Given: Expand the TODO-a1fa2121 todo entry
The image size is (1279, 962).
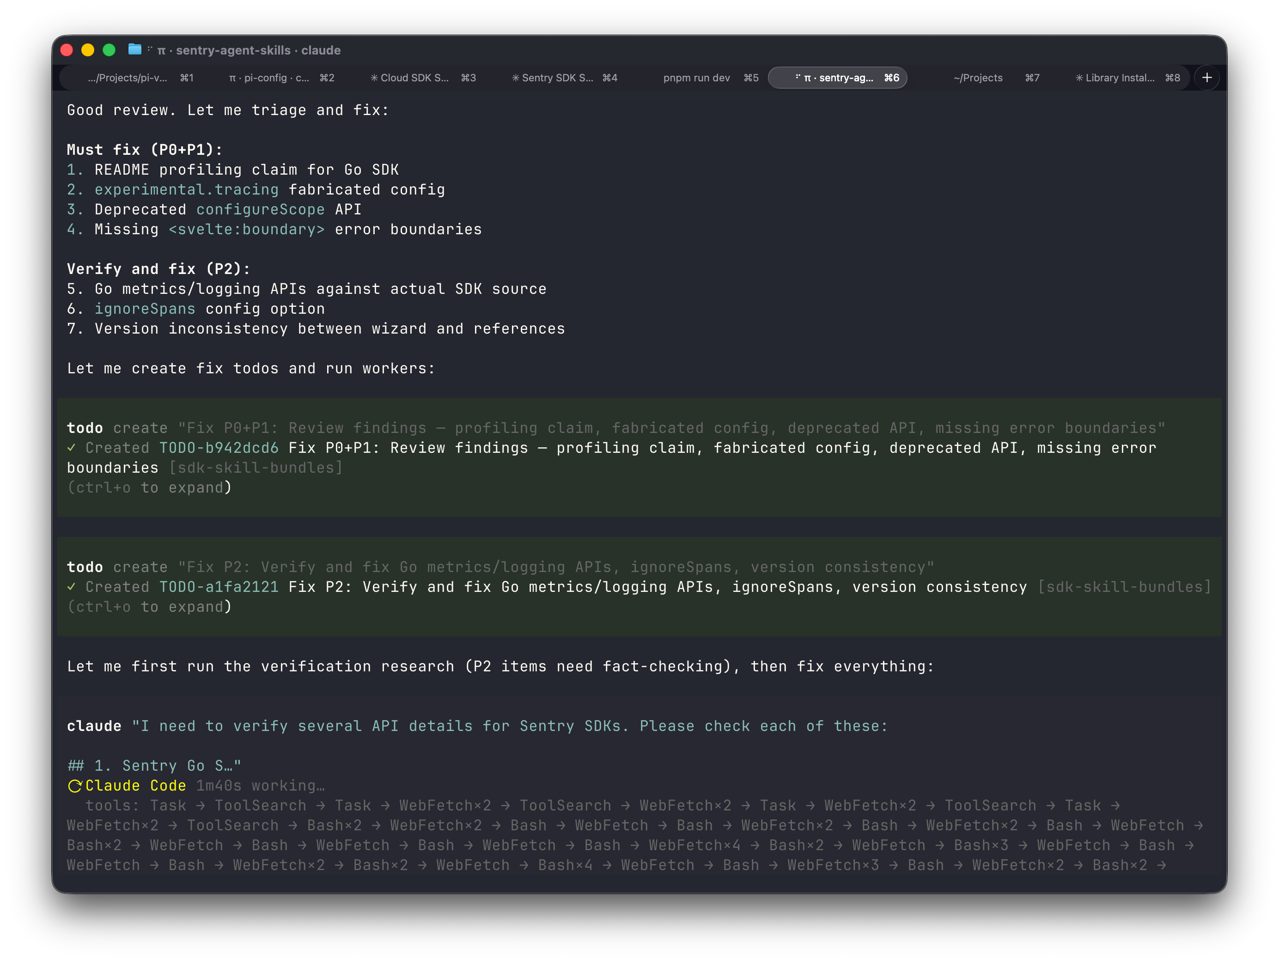Looking at the screenshot, I should click(x=149, y=607).
